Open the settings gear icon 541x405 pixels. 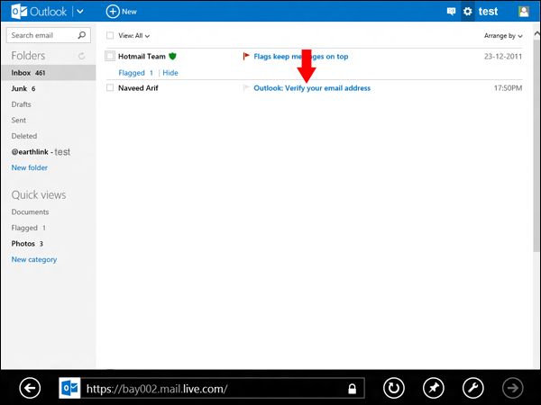[x=467, y=12]
